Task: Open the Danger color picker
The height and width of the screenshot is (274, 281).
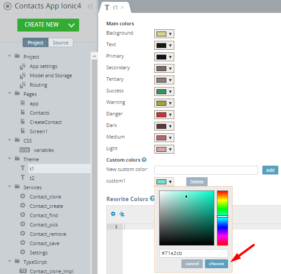Action: coord(164,115)
